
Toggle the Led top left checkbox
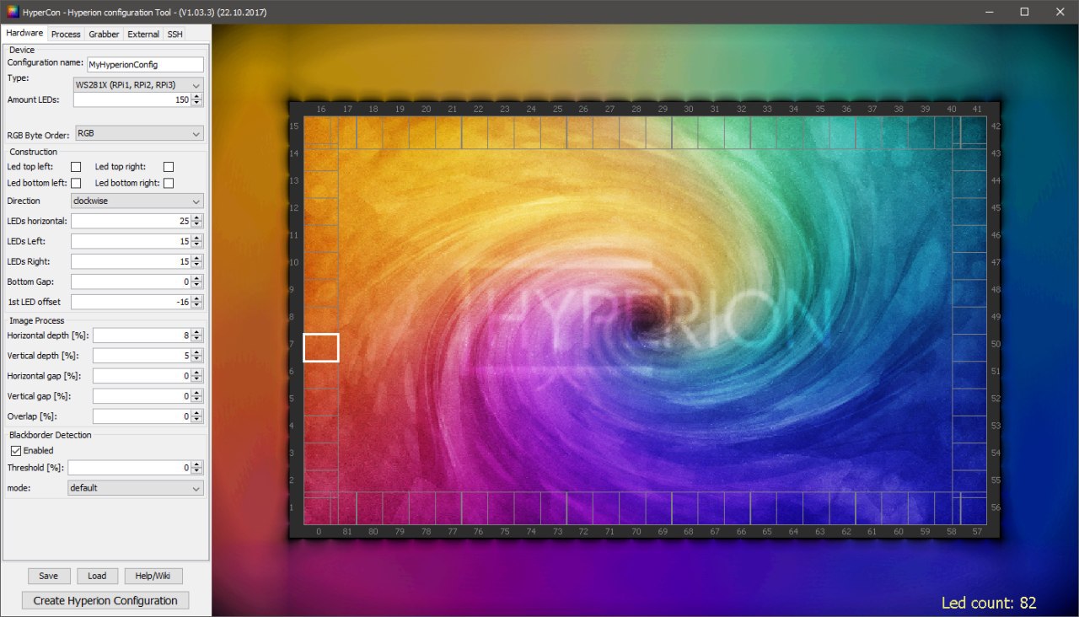(x=76, y=167)
